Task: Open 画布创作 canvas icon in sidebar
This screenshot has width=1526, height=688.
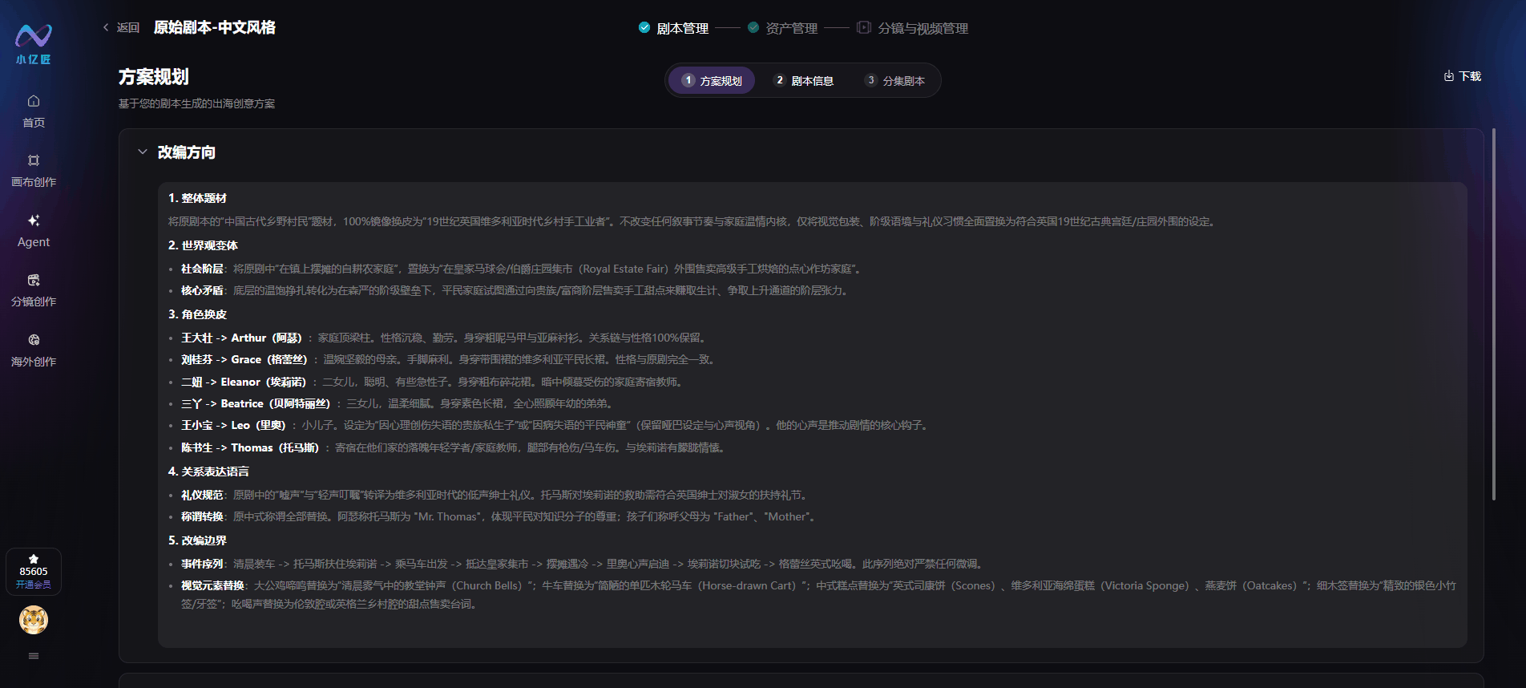Action: tap(34, 160)
